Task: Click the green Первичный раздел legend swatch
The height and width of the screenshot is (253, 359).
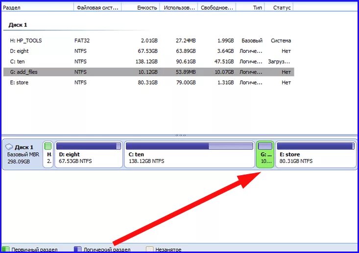Action: pos(6,250)
